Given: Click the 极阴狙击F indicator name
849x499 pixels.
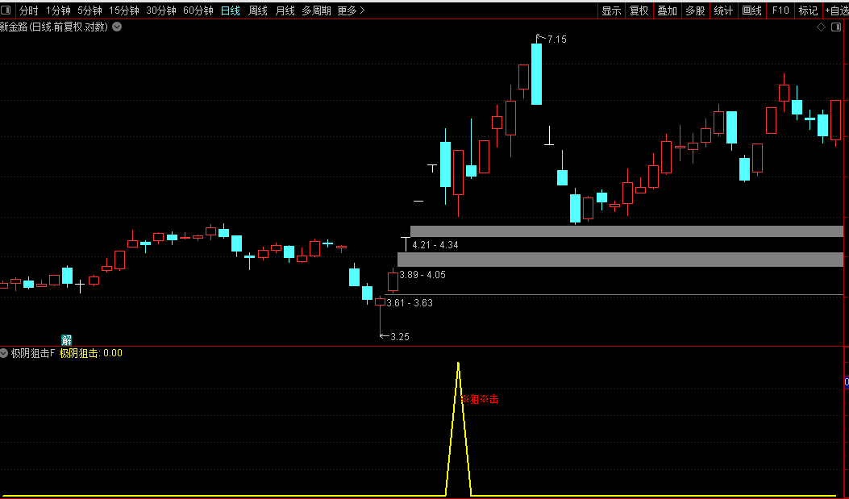Looking at the screenshot, I should 33,353.
